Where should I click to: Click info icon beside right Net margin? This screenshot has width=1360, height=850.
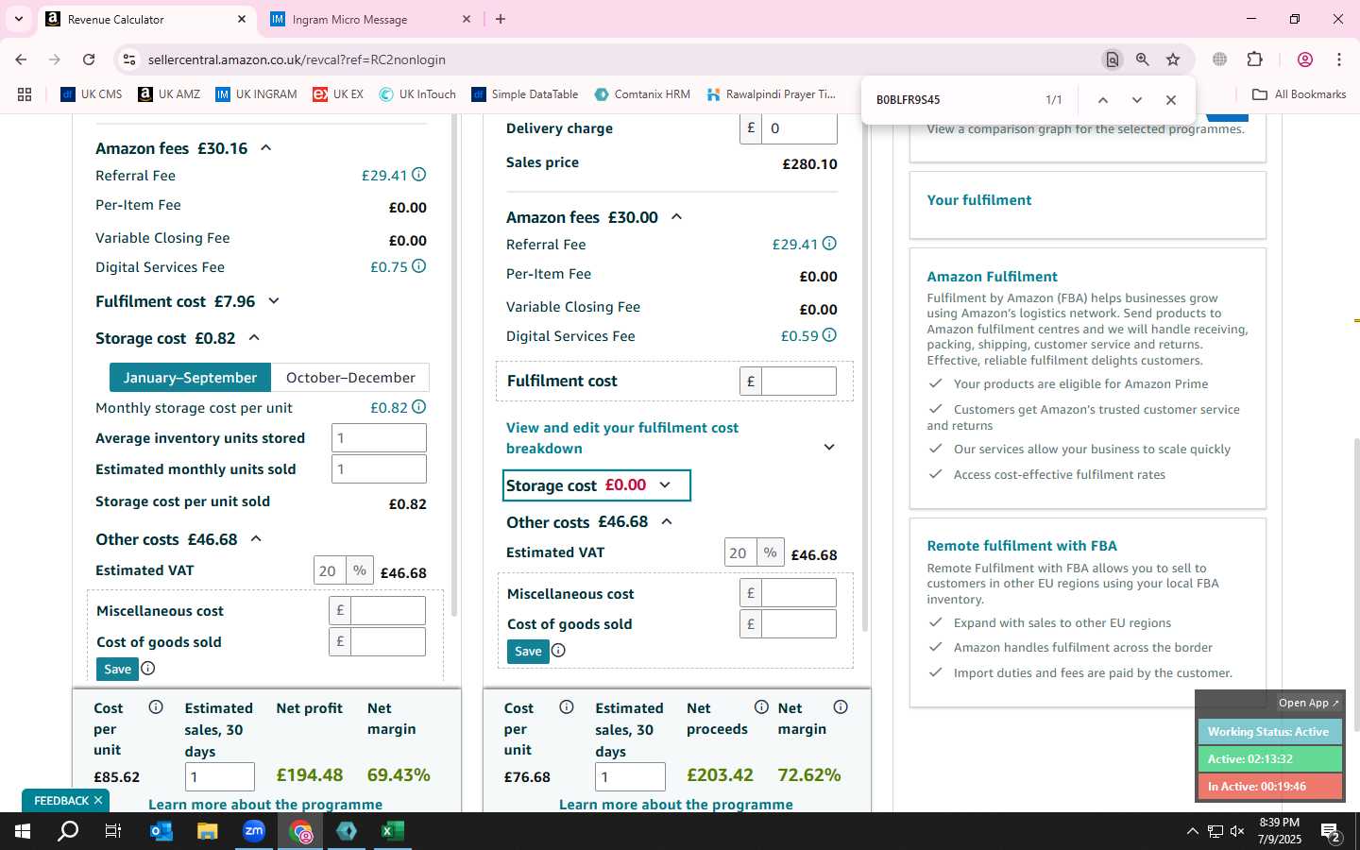coord(841,707)
